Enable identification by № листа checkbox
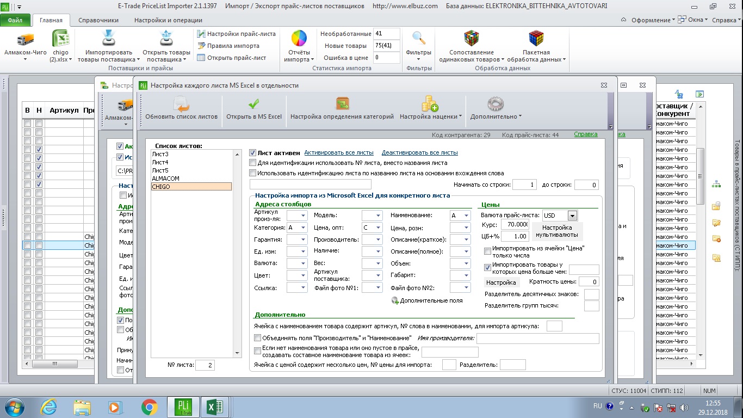 [x=252, y=163]
